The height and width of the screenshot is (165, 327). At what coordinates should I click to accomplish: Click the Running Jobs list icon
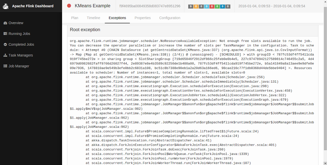coord(5,34)
